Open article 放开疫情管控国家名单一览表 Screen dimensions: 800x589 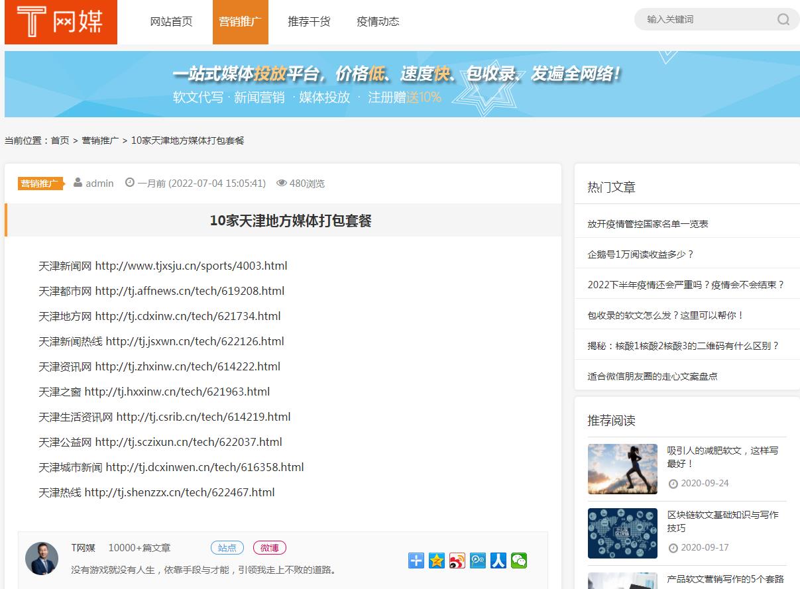[x=648, y=224]
